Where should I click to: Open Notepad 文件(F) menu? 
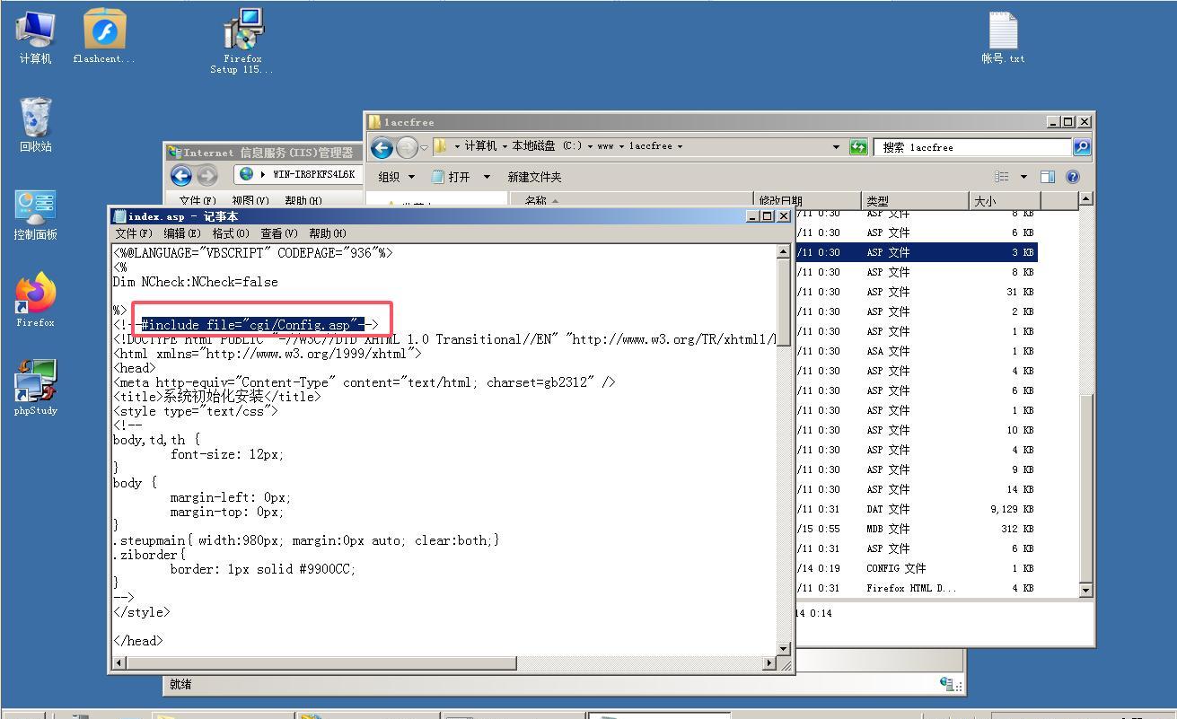(133, 233)
